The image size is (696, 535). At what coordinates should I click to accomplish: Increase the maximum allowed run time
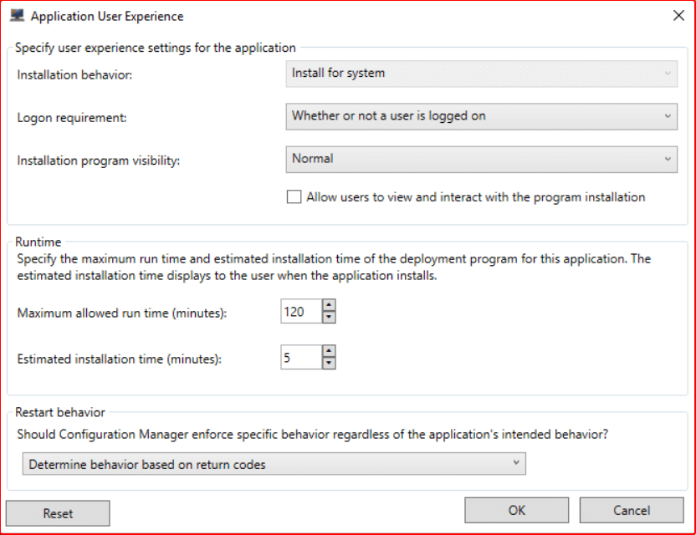329,305
